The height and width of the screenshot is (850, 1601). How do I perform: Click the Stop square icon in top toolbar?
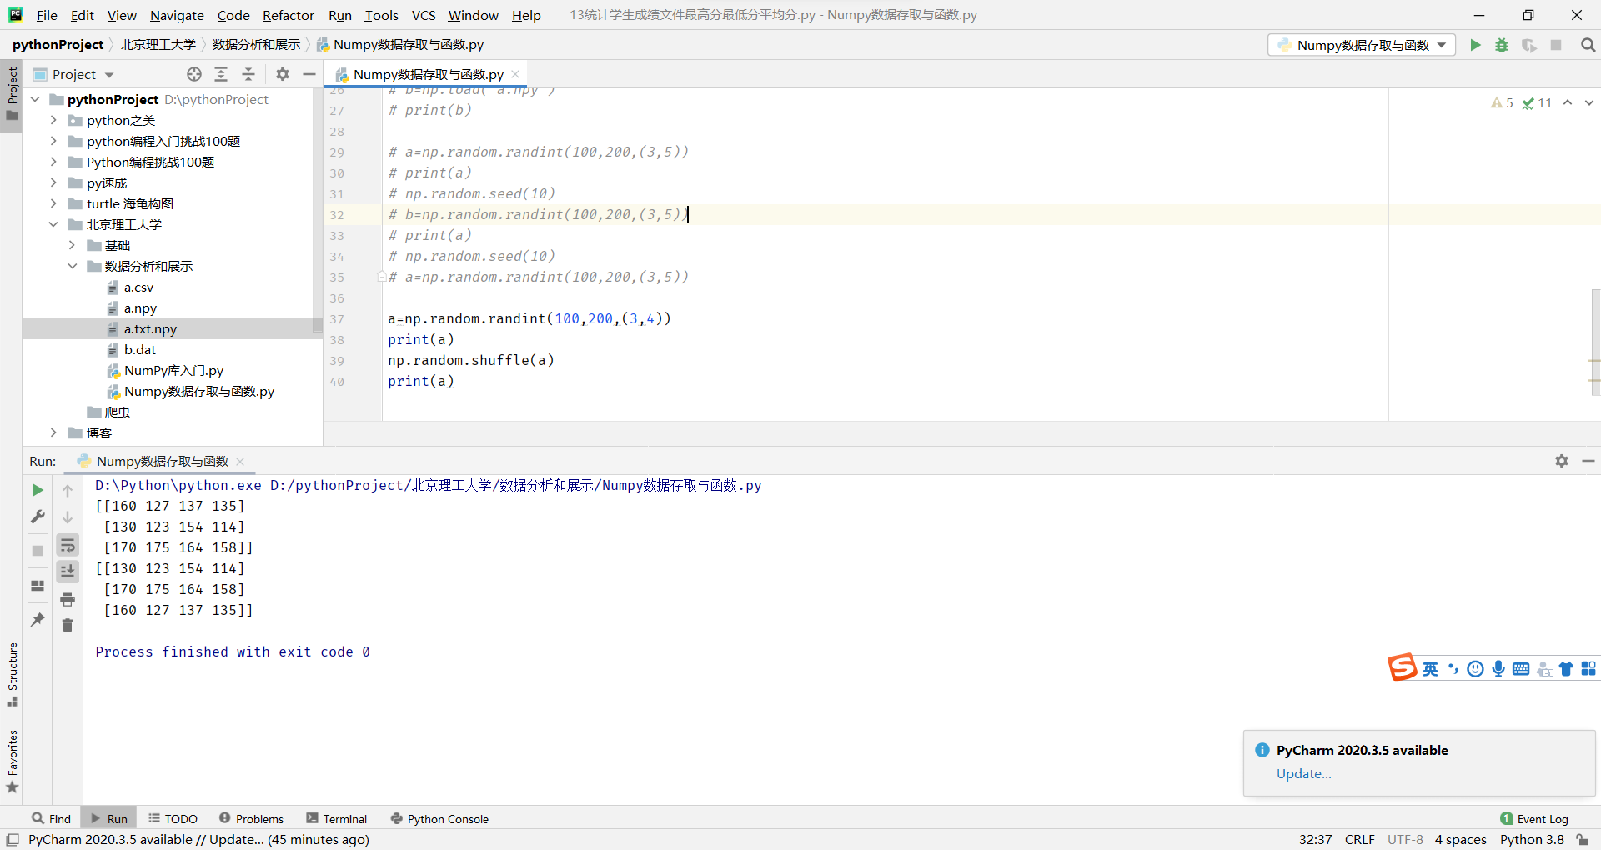pos(1556,45)
